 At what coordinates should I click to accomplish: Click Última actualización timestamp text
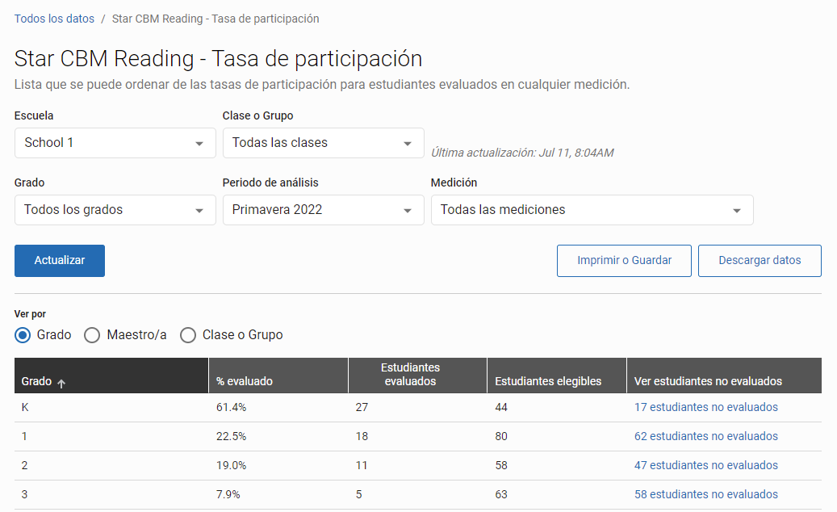click(x=522, y=153)
